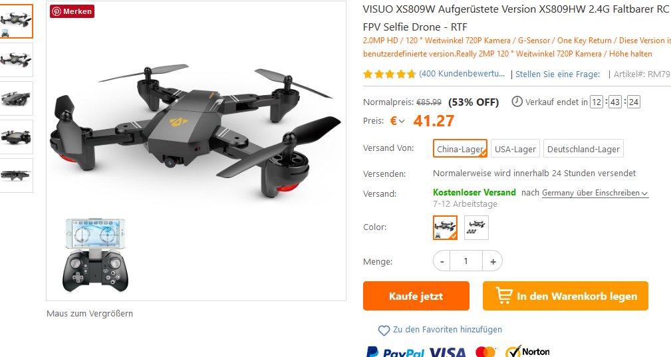Click the VISA payment logo
The image size is (671, 357).
coord(447,352)
